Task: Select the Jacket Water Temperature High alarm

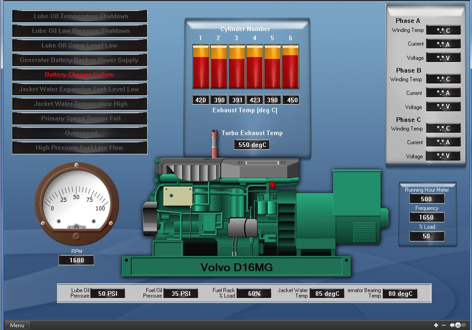Action: point(80,104)
